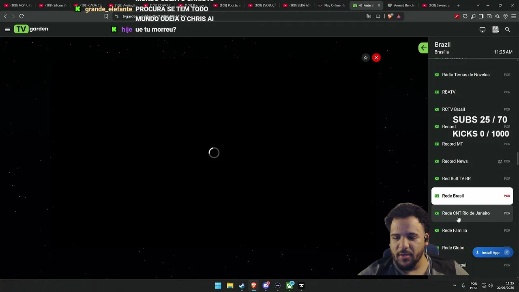Toggle the browser sidebar panel
This screenshot has height=292, width=519.
(x=481, y=16)
